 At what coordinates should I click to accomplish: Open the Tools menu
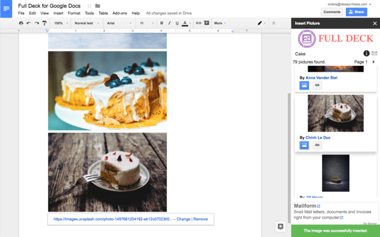click(x=89, y=13)
